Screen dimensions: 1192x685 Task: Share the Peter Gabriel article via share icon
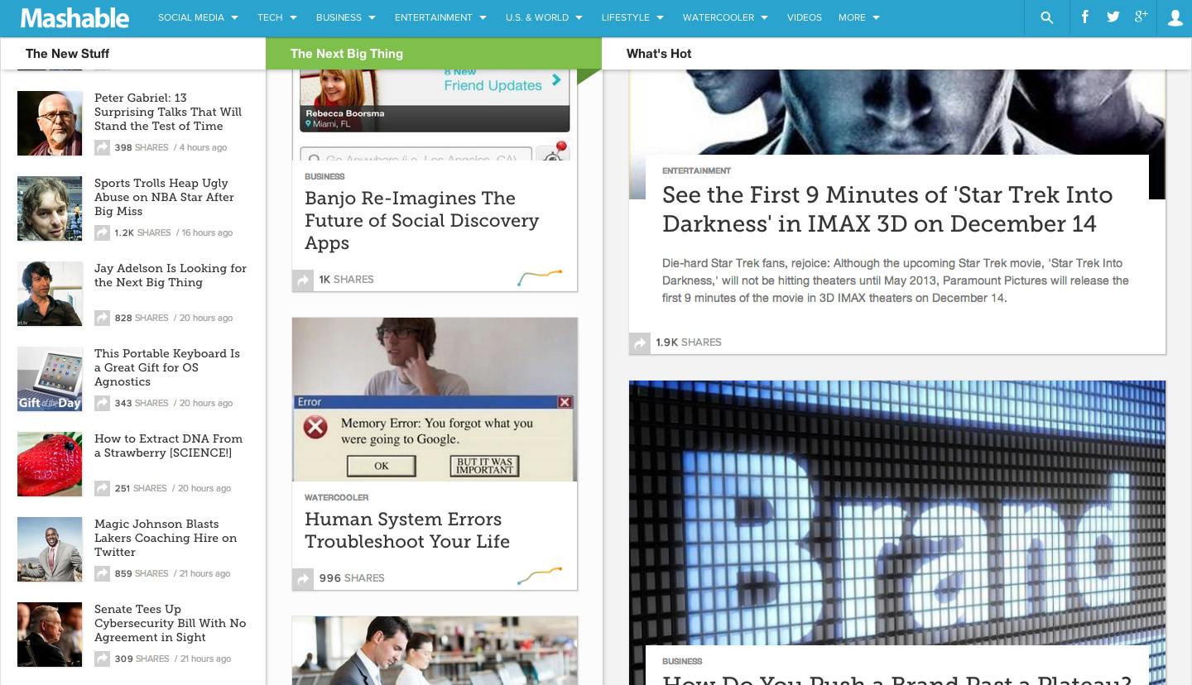(102, 147)
